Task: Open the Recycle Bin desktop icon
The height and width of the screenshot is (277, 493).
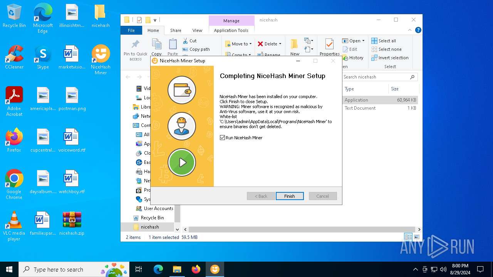Action: [x=14, y=16]
